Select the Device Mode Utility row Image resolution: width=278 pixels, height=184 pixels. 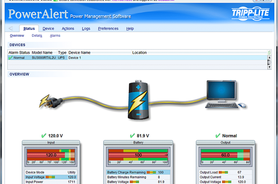click(51, 172)
